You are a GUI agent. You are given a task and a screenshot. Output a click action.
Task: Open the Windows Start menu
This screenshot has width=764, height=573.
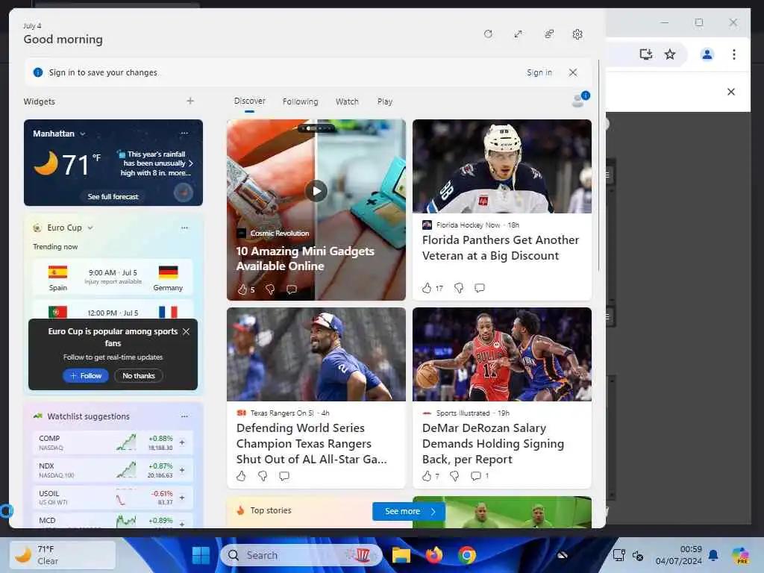[201, 555]
